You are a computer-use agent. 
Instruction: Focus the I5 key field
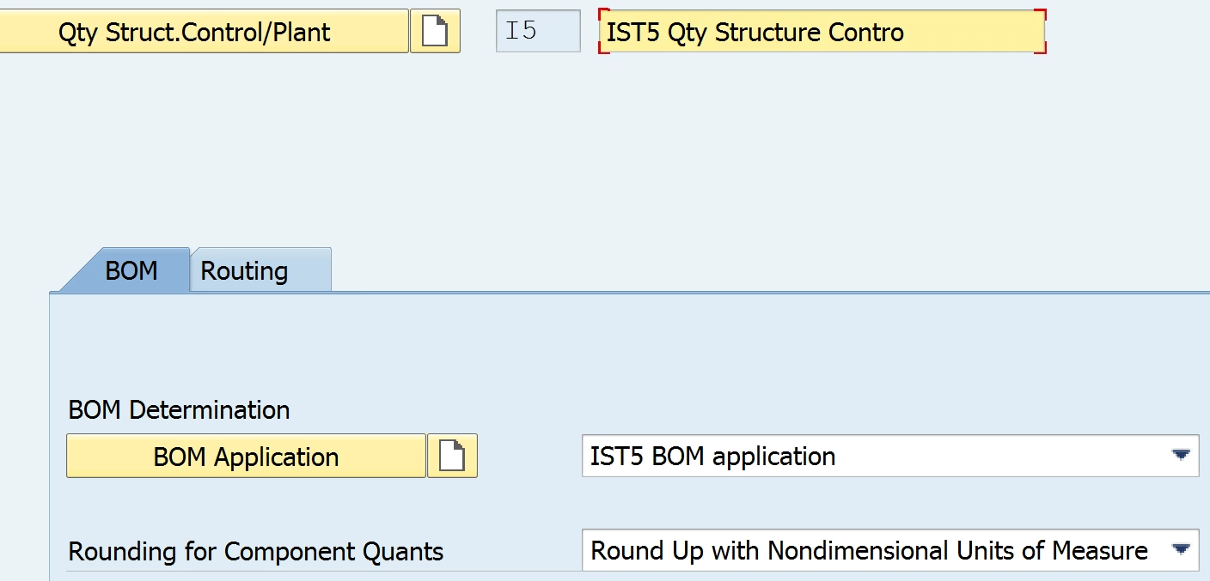[538, 32]
